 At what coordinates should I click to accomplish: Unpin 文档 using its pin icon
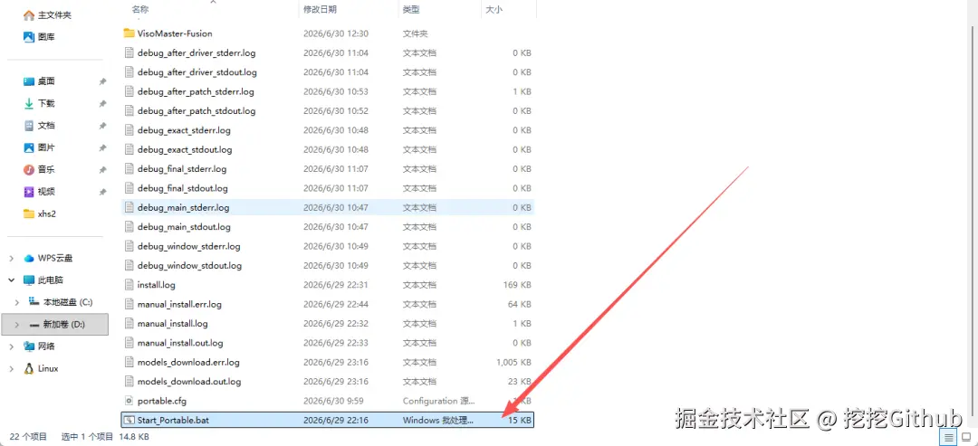[x=102, y=126]
